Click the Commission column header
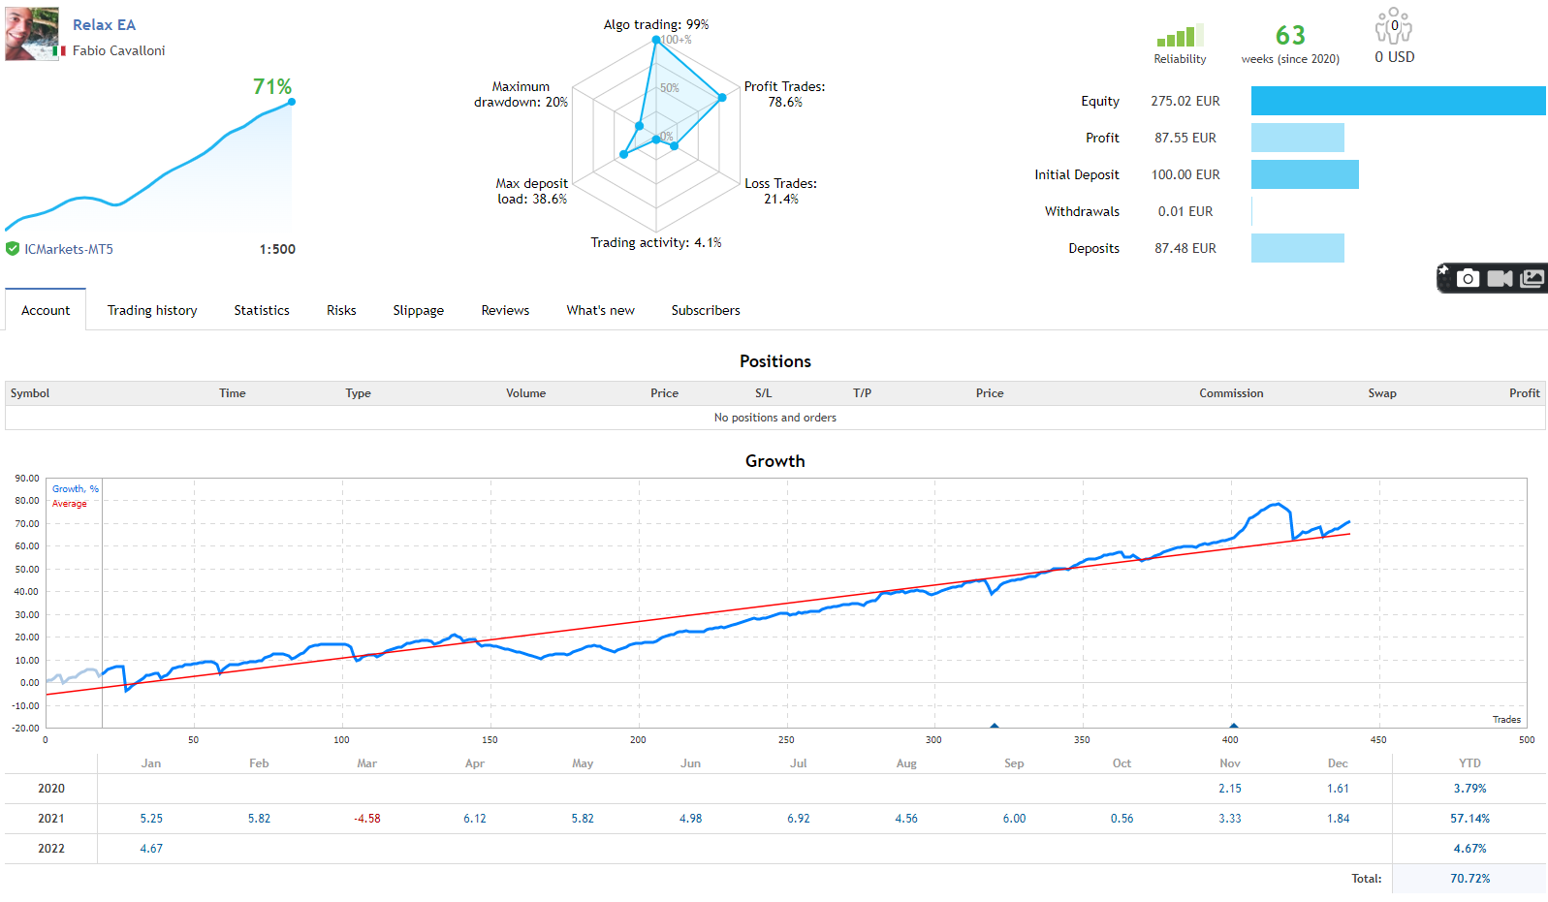Viewport: 1548px width, 902px height. click(x=1231, y=393)
